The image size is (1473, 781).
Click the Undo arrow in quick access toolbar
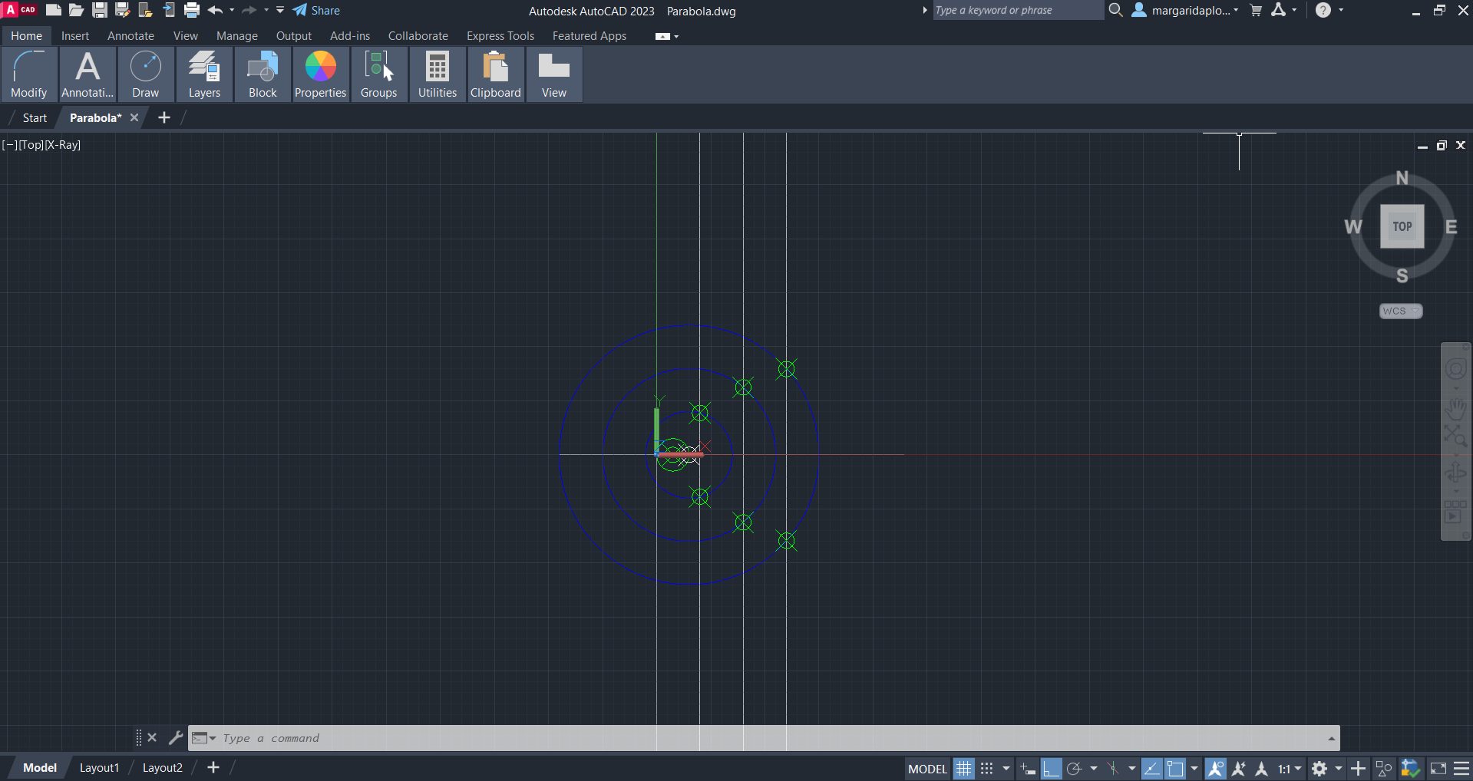[x=215, y=10]
